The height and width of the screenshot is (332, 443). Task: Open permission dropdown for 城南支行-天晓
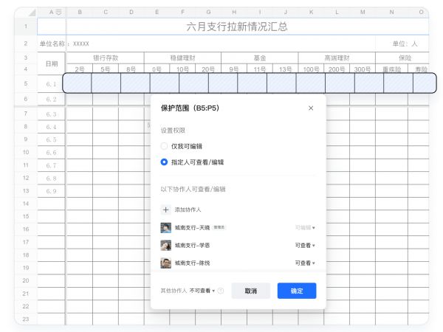[305, 228]
